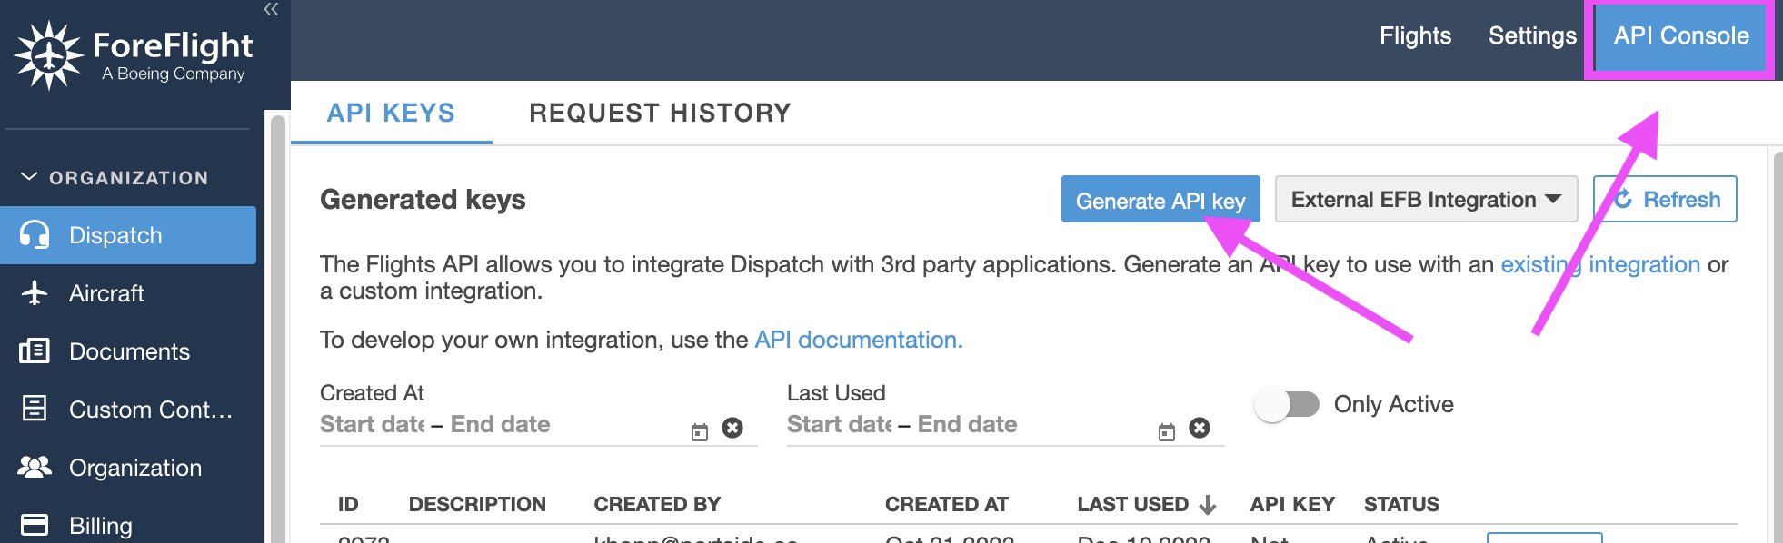Open the Settings menu
The width and height of the screenshot is (1783, 543).
click(1532, 36)
